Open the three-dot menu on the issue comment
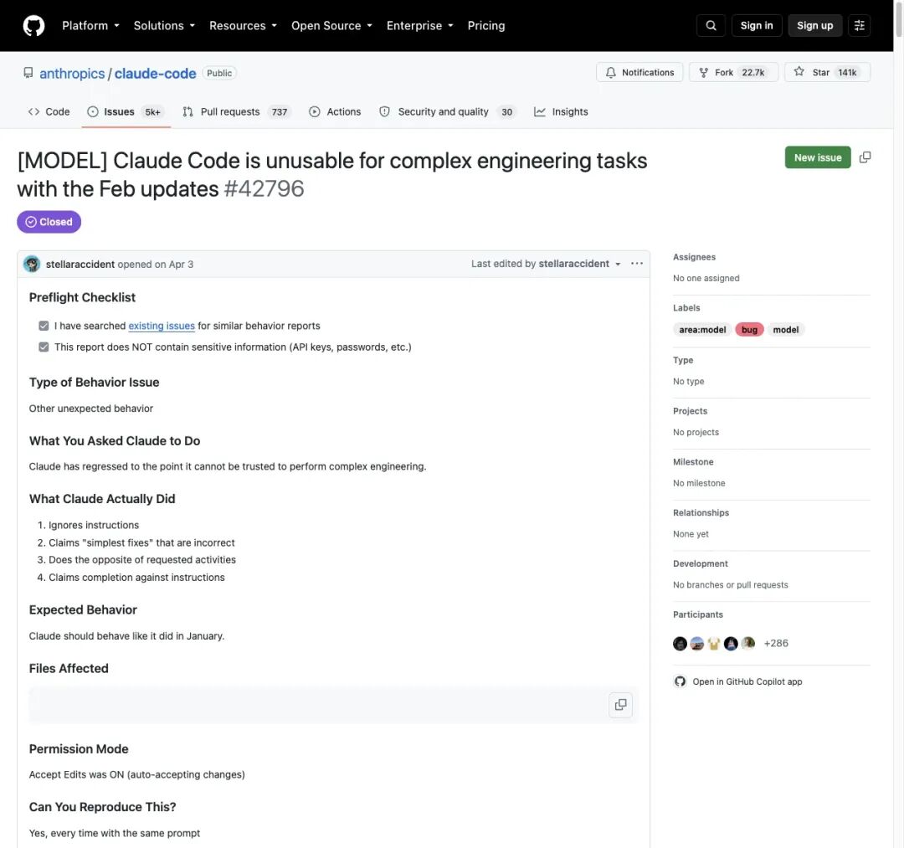This screenshot has height=848, width=904. [636, 264]
